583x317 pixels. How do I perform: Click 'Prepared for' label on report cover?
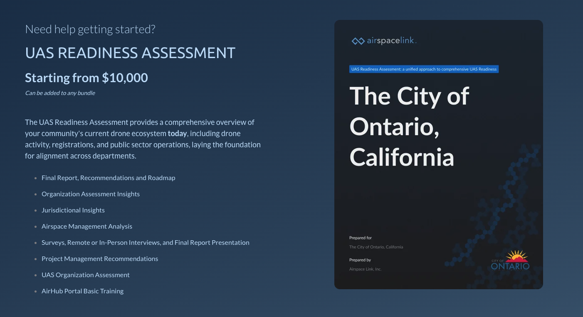pyautogui.click(x=361, y=238)
